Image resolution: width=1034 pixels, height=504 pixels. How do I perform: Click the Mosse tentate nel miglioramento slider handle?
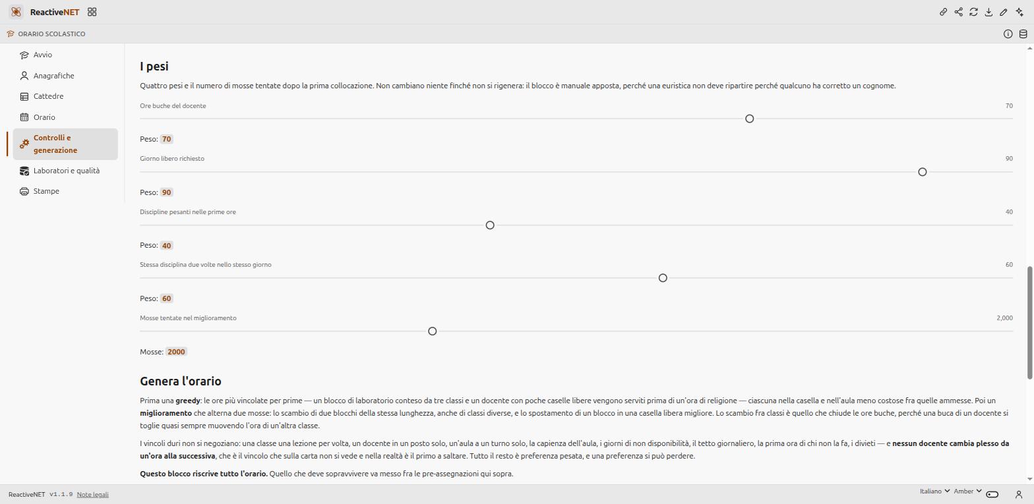pos(432,331)
